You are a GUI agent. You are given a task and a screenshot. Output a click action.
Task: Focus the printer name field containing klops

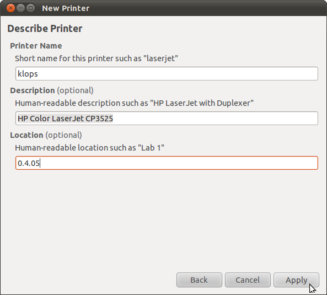tap(167, 73)
